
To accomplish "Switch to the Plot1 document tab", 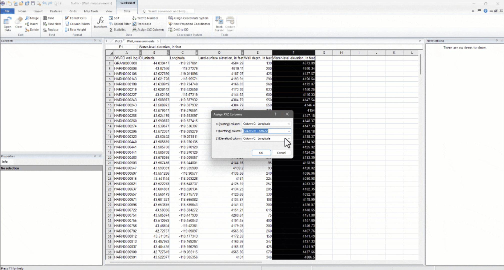I will click(x=118, y=41).
